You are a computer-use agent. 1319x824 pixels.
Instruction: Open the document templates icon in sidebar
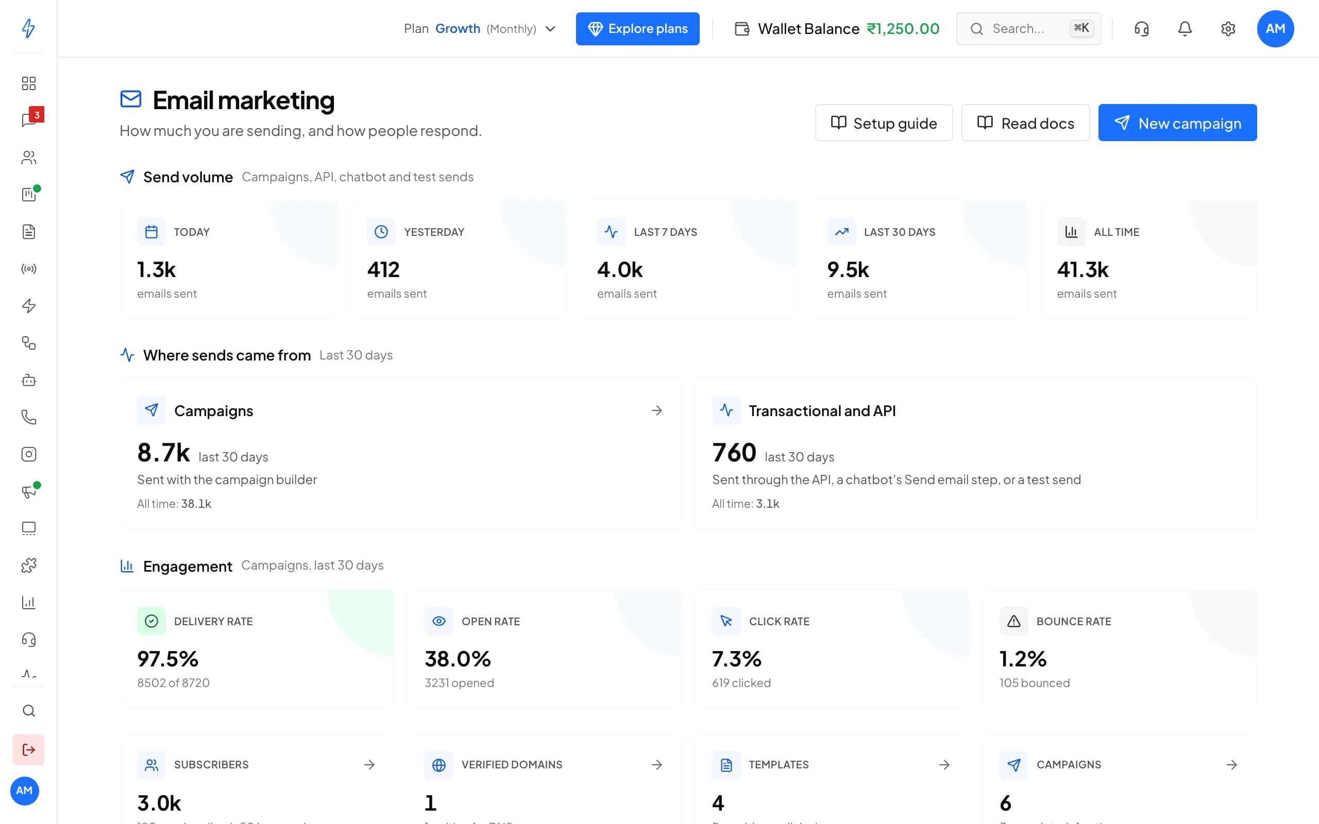click(28, 232)
